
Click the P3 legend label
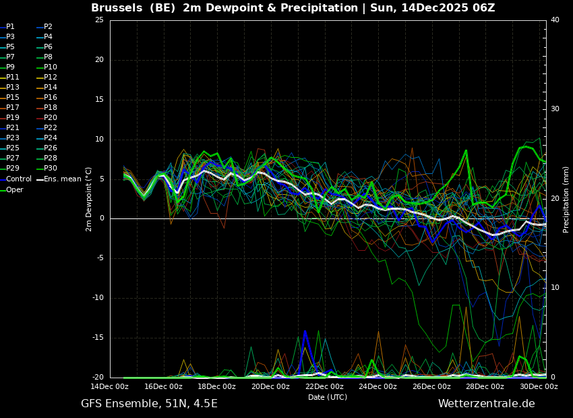click(10, 37)
